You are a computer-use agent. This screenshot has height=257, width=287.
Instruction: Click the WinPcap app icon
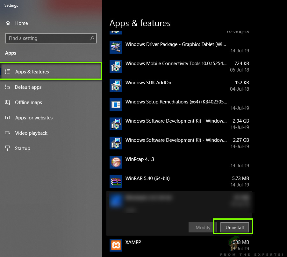tap(116, 162)
